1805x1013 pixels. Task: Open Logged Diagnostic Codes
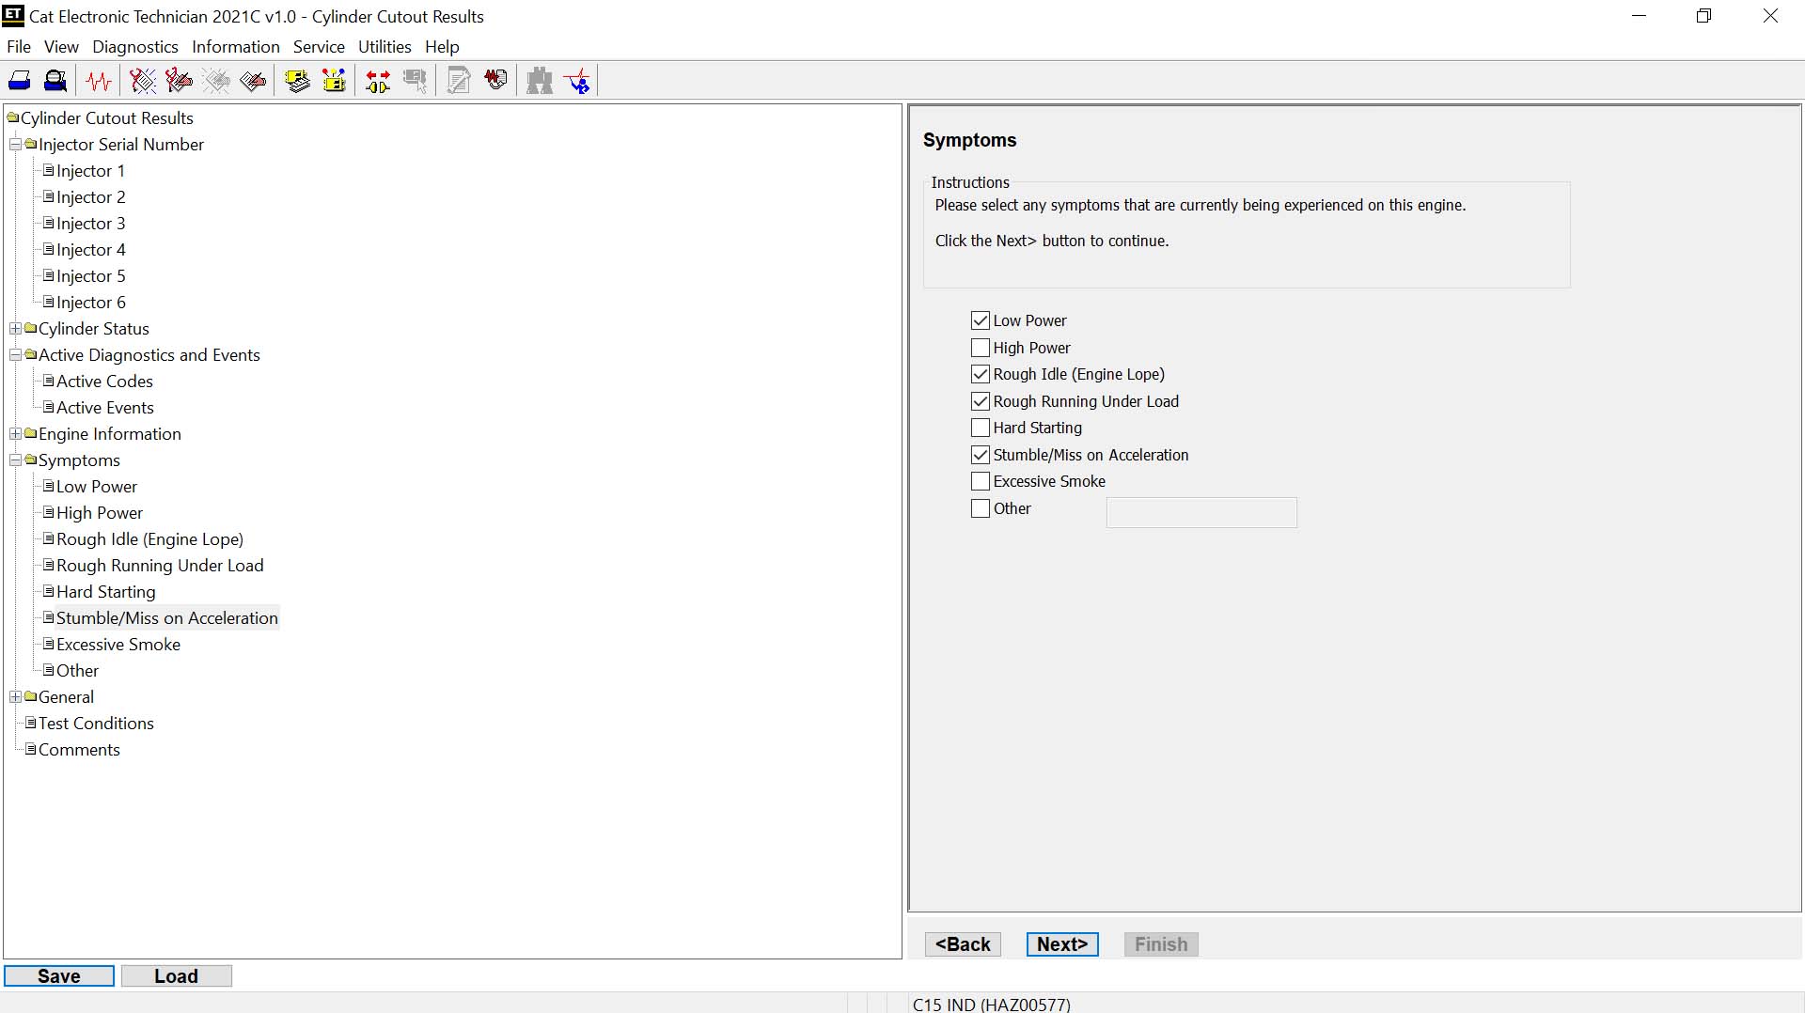[x=179, y=80]
